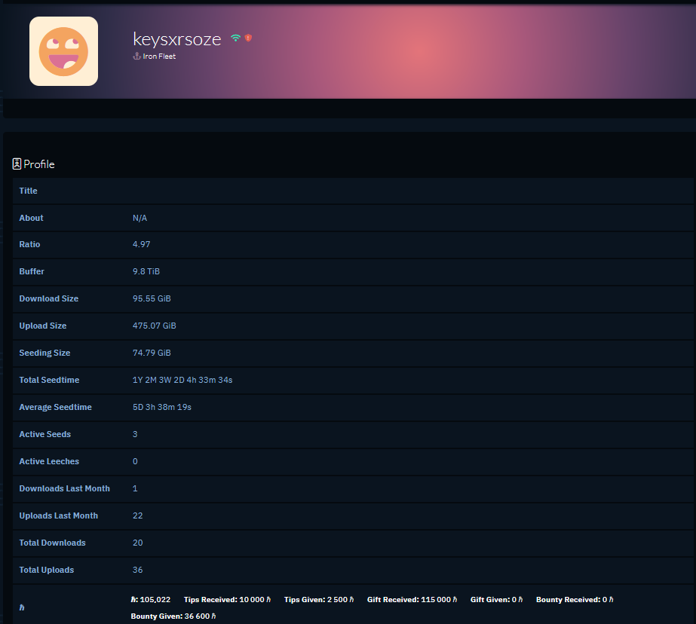Open the Iron Fleet group link
Image resolution: width=696 pixels, height=624 pixels.
pyautogui.click(x=159, y=57)
